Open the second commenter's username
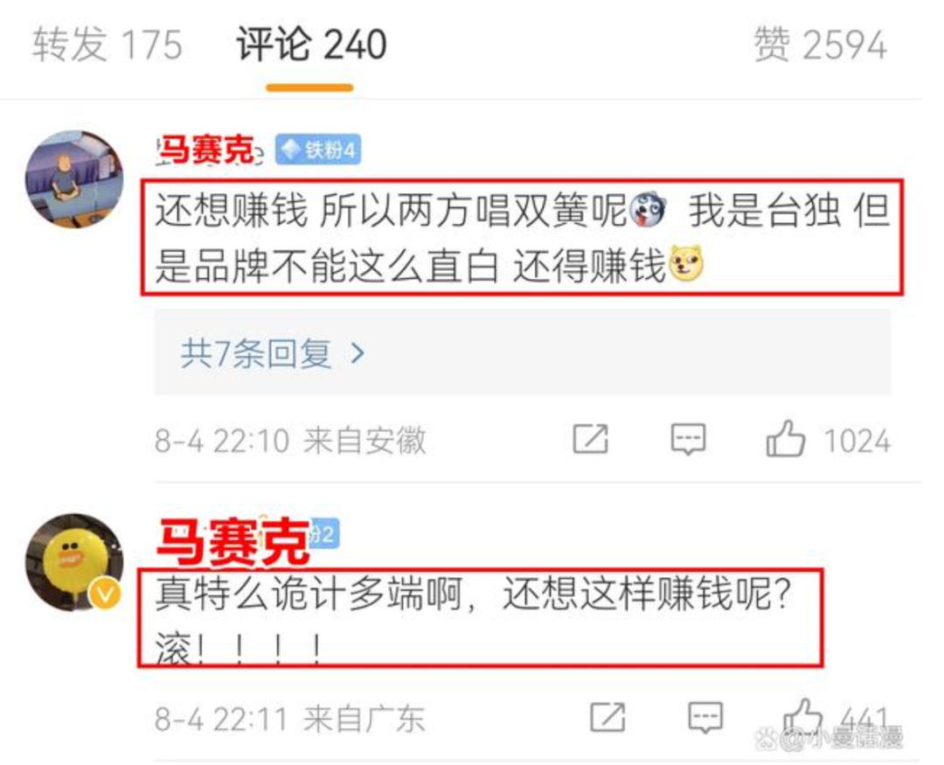 coord(233,541)
